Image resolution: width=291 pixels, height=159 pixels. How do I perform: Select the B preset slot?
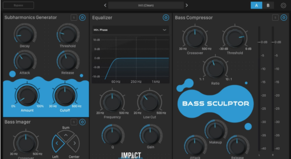(268, 5)
